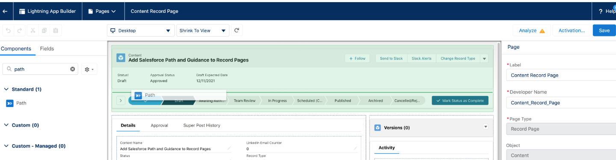Click the Change Record Type button
This screenshot has height=160, width=616.
pos(458,58)
